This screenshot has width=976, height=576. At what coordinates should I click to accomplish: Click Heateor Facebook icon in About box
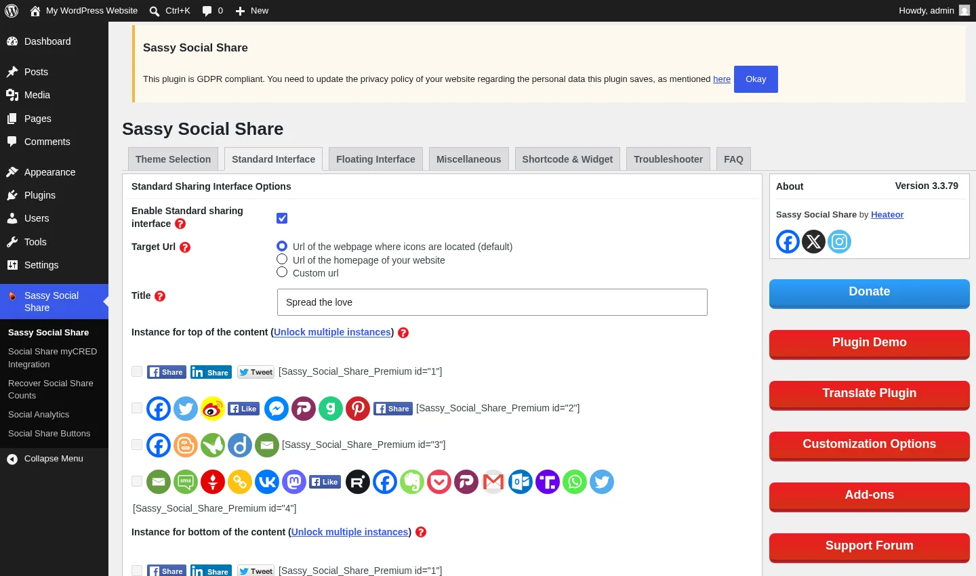pyautogui.click(x=788, y=241)
